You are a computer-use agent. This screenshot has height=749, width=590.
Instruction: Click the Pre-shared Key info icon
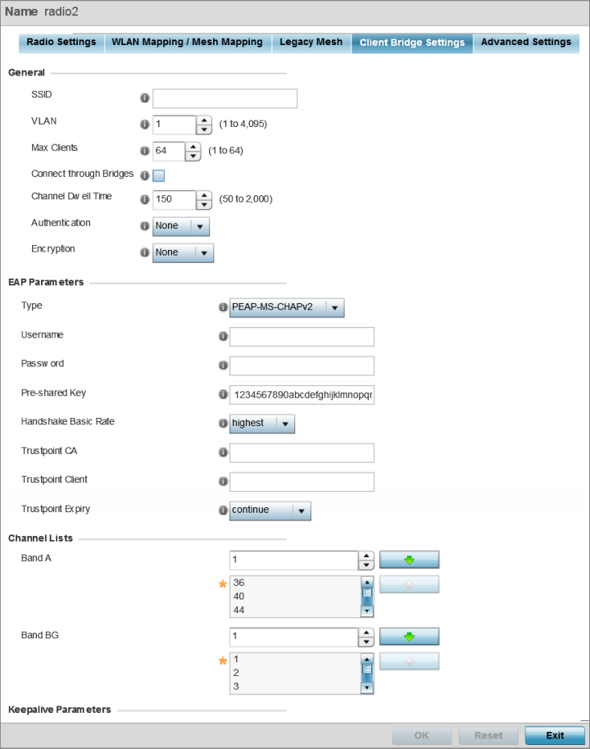(x=223, y=394)
